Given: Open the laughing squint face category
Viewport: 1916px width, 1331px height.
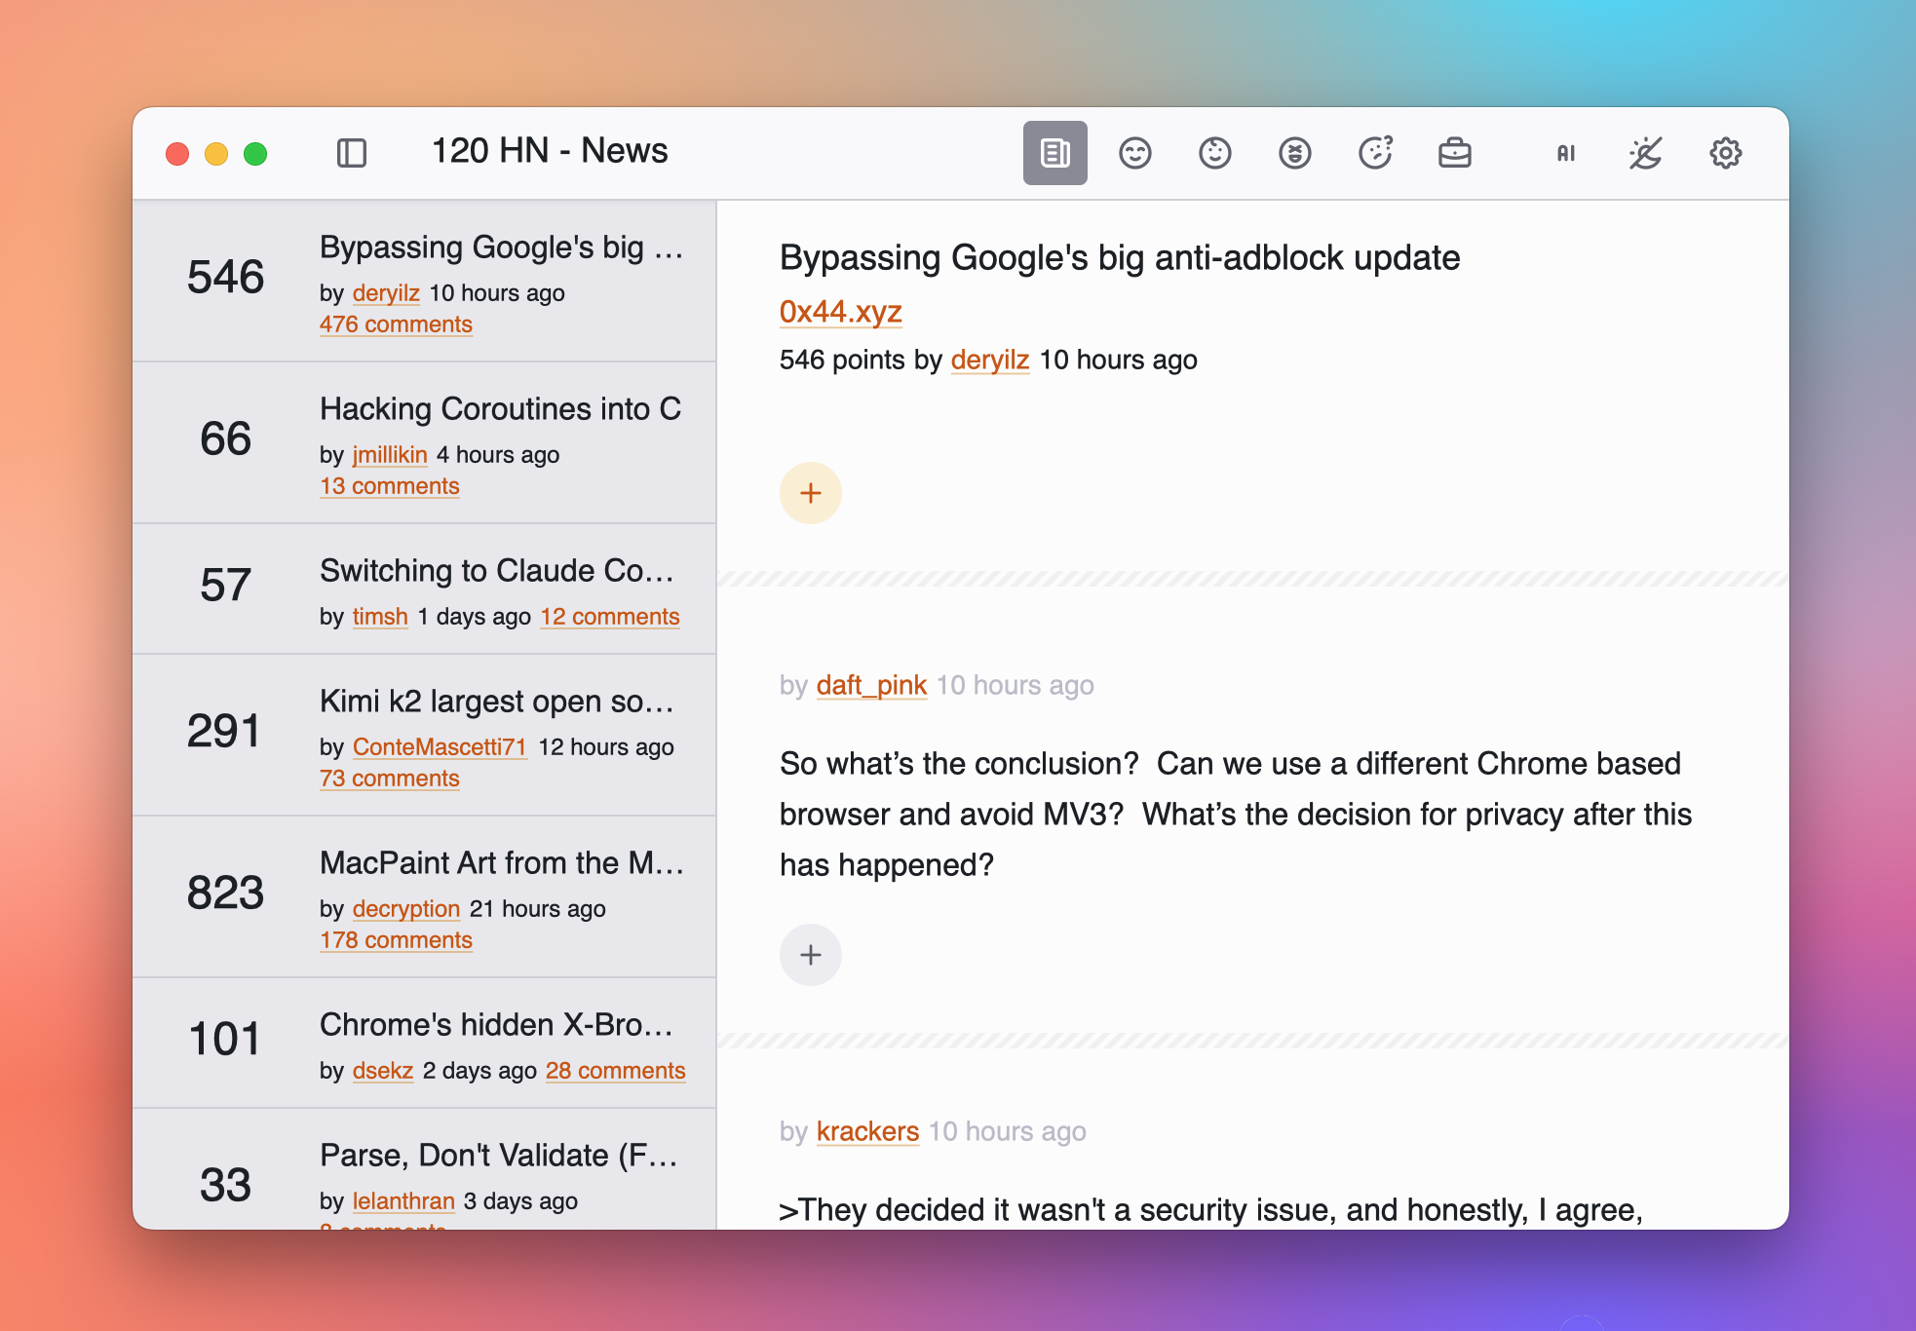Looking at the screenshot, I should click(1295, 153).
